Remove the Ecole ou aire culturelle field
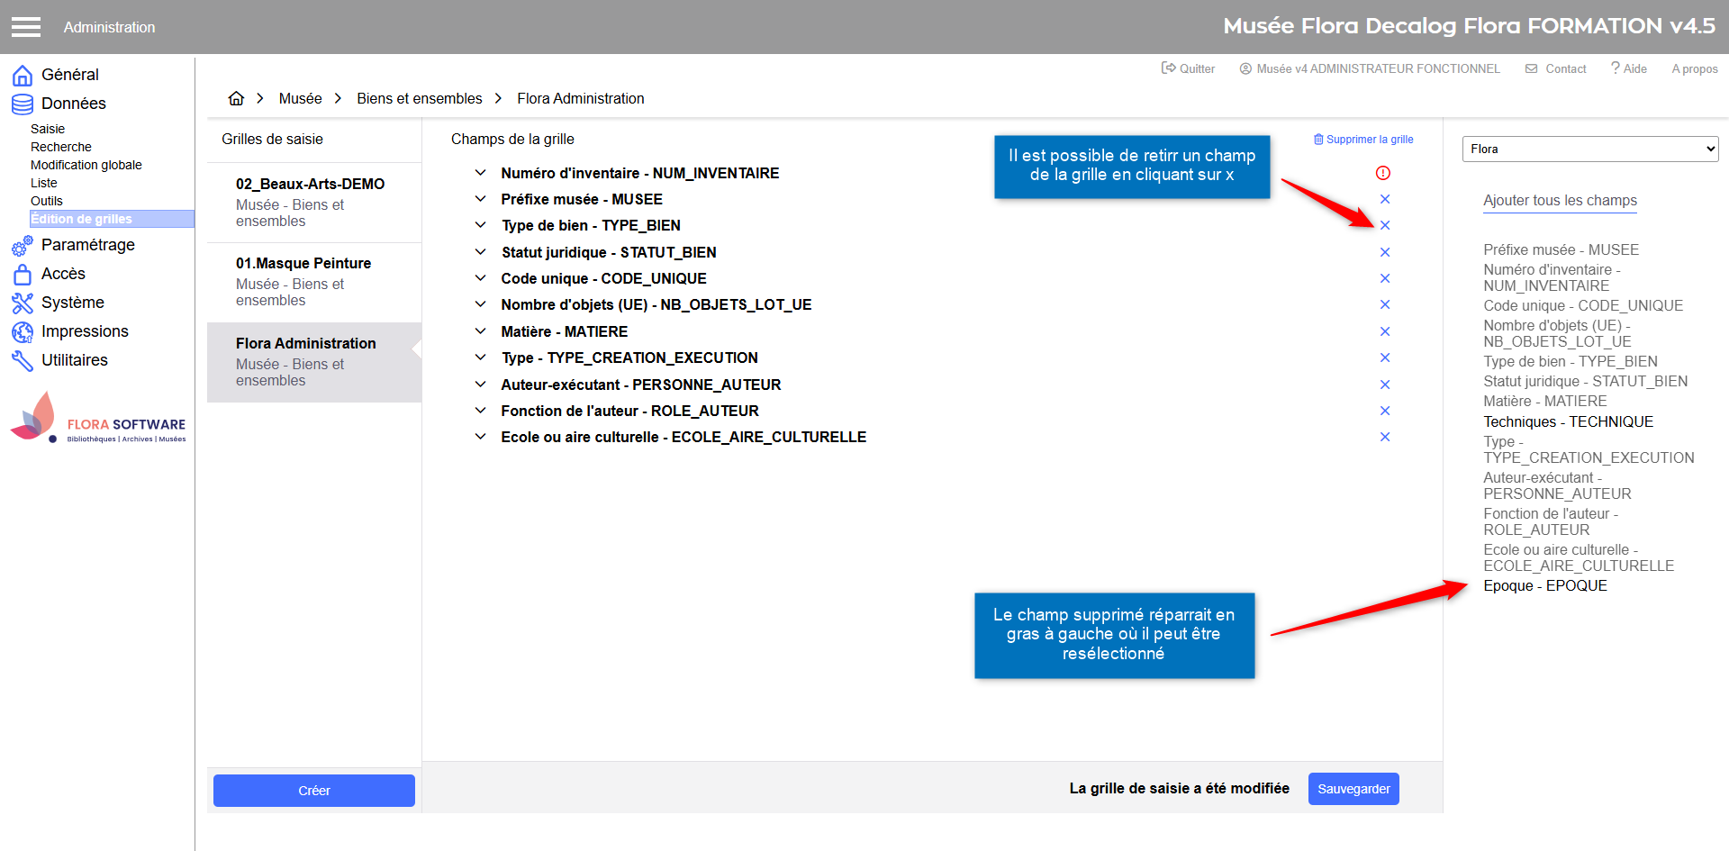The image size is (1729, 851). [1385, 437]
